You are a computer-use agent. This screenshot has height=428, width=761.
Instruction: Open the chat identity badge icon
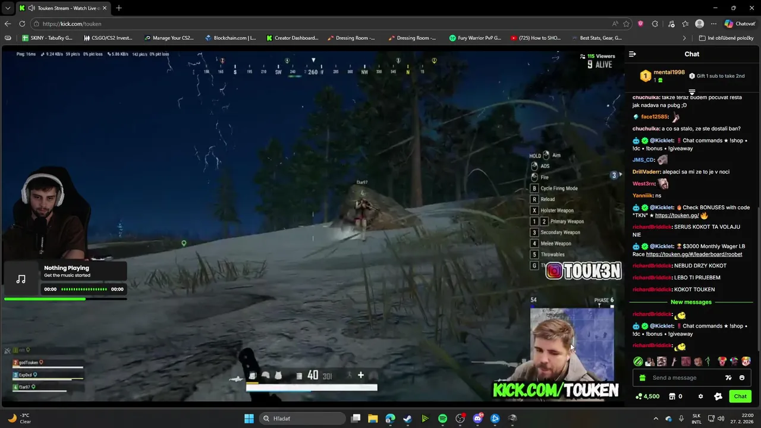(x=718, y=396)
